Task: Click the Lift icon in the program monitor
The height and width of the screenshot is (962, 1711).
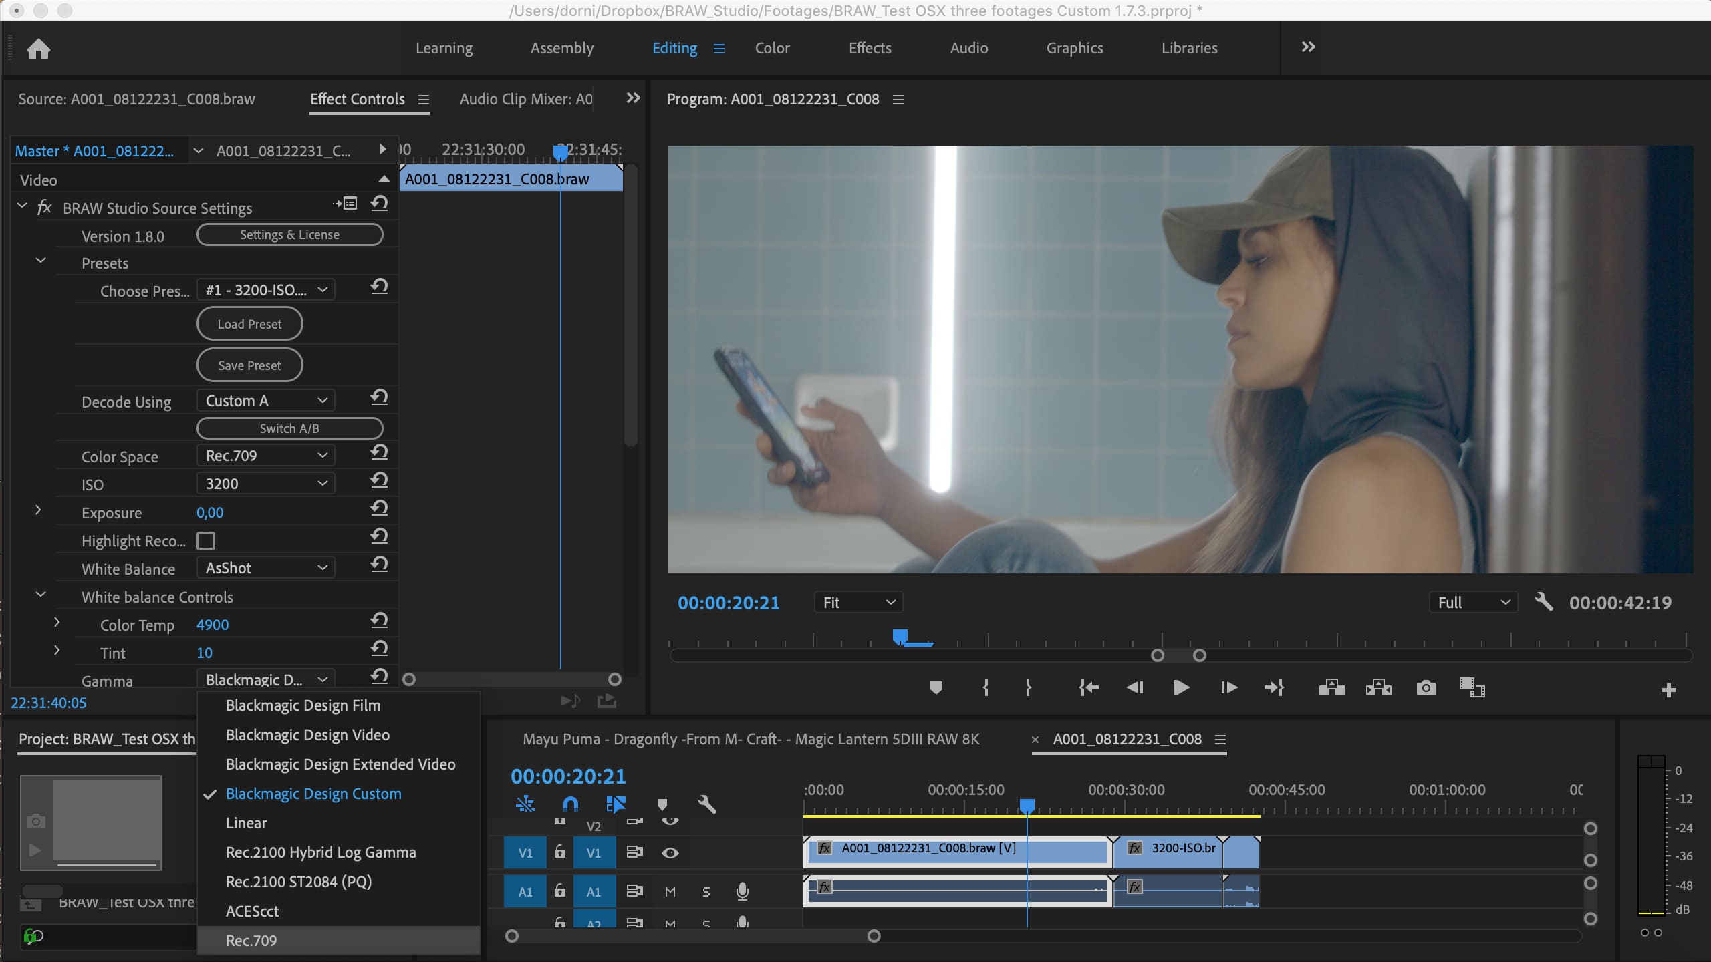Action: (1330, 687)
